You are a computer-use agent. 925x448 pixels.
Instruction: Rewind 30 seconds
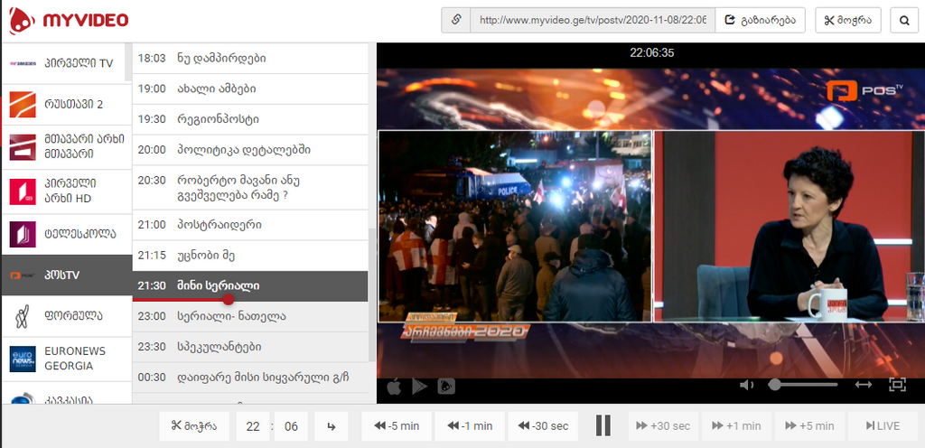coord(545,426)
